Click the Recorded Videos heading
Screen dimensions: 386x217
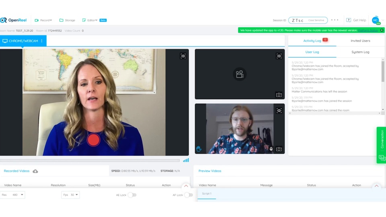pyautogui.click(x=16, y=171)
